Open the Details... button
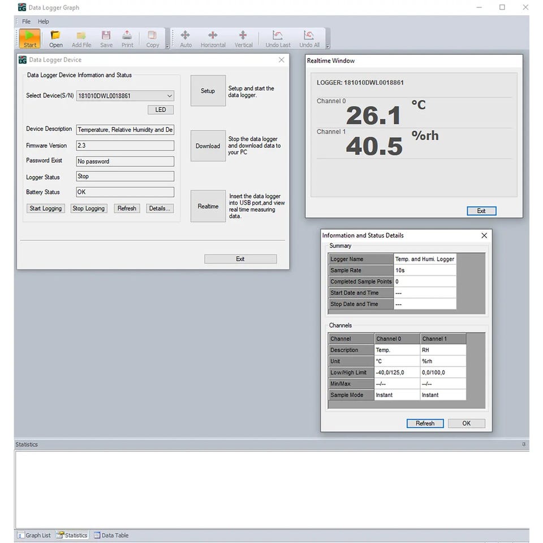Screen dimensions: 543x543 click(x=160, y=209)
